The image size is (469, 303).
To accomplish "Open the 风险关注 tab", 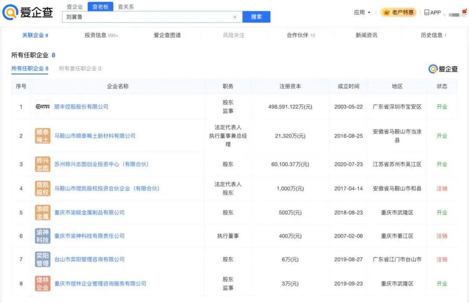I will [x=234, y=35].
